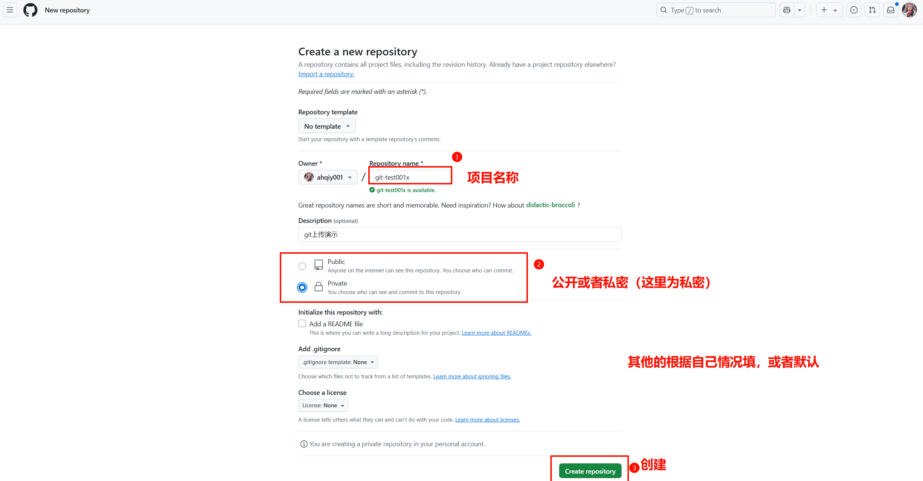
Task: Open the Pull requests icon
Action: [872, 10]
